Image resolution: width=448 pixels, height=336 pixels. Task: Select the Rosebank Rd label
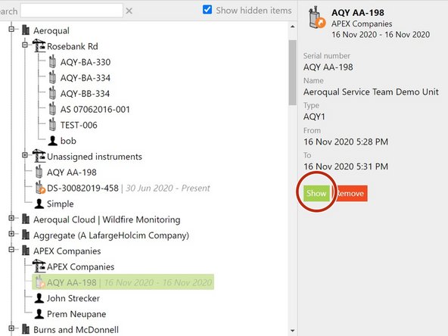pos(73,46)
